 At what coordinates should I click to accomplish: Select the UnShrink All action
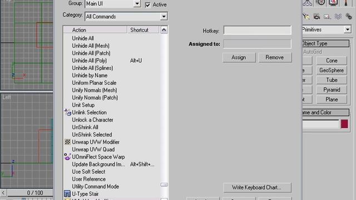pos(85,127)
